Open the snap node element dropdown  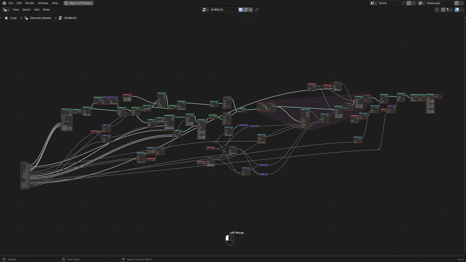pyautogui.click(x=450, y=10)
